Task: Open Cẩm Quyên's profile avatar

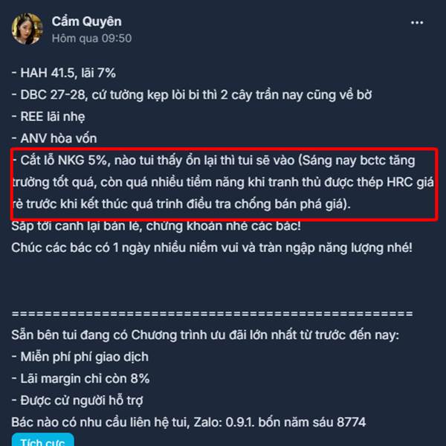Action: [28, 29]
